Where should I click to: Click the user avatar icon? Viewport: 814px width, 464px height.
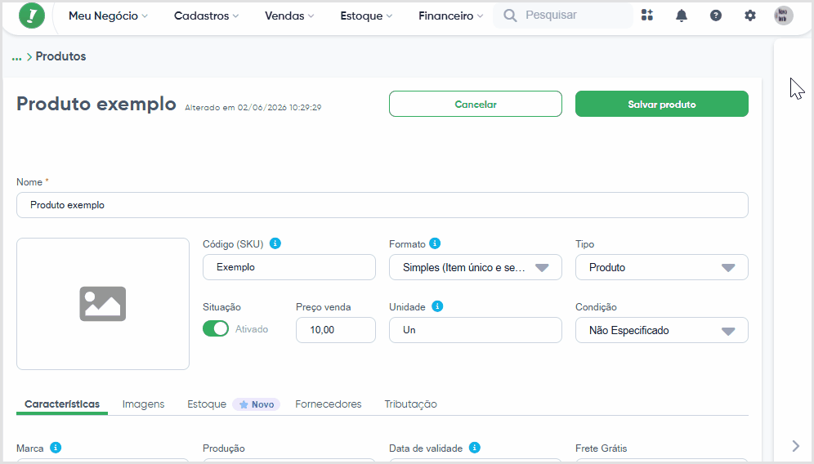[784, 16]
